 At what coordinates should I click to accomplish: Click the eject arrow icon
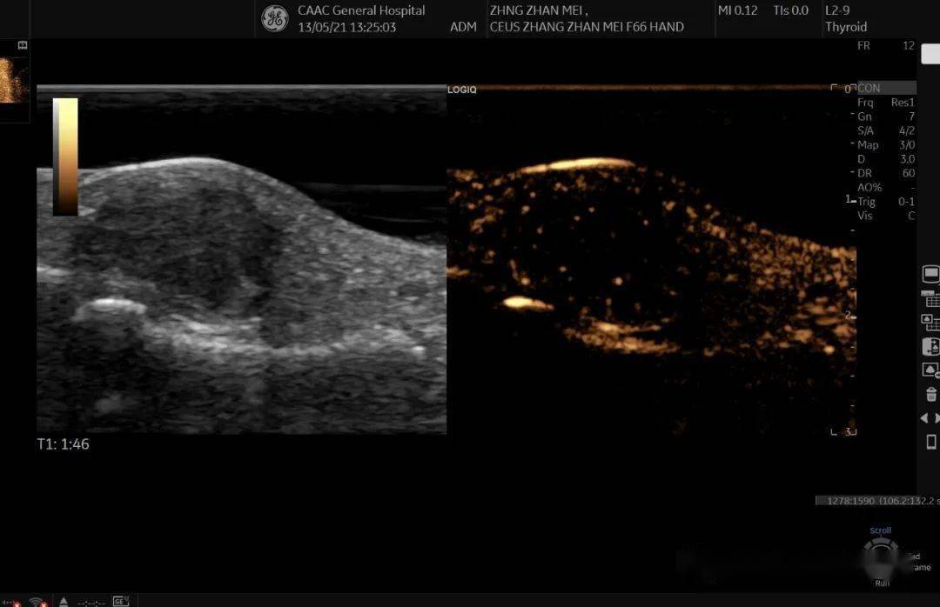coord(64,601)
